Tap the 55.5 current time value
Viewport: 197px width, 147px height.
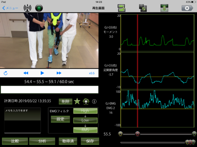[107, 134]
